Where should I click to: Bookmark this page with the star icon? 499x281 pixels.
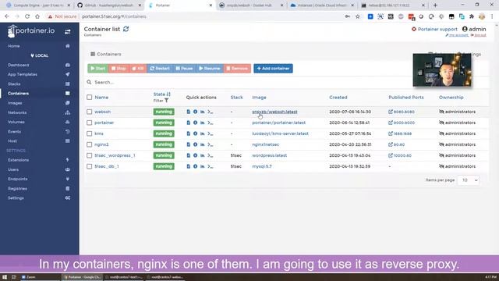pyautogui.click(x=358, y=16)
